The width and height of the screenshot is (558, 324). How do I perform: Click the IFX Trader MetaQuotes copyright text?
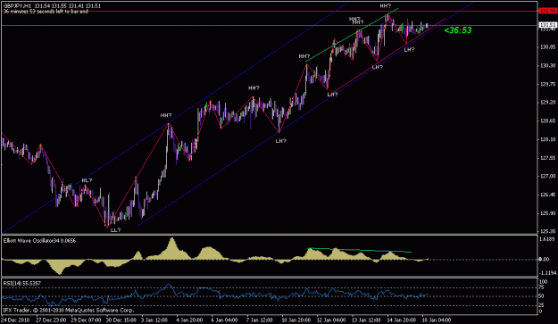(69, 310)
